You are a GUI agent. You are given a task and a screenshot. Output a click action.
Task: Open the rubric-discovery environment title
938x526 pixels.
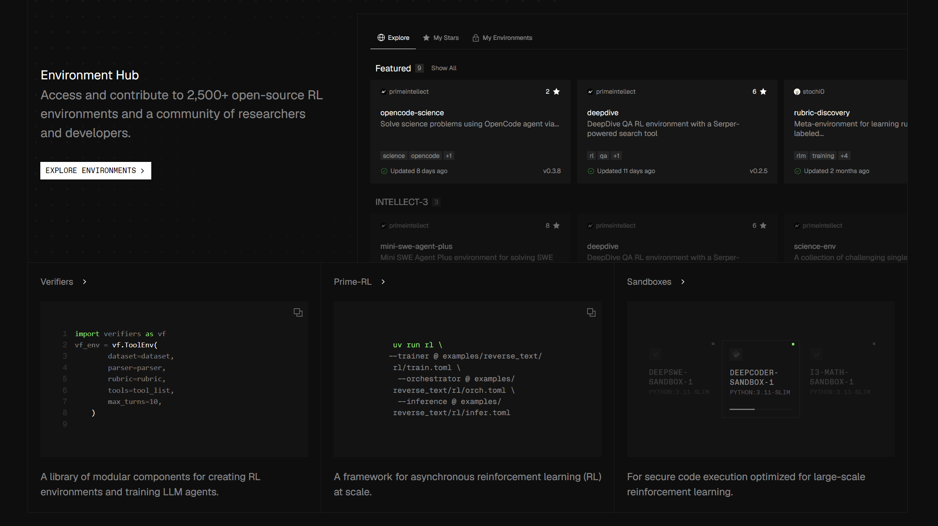point(822,113)
